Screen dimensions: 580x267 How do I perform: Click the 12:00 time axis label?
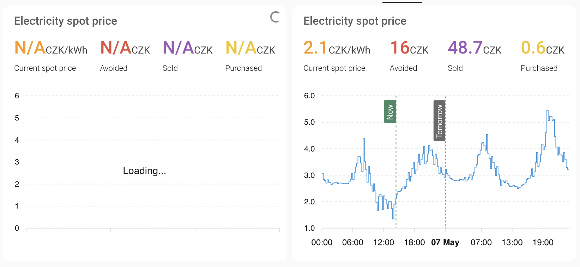coord(383,242)
